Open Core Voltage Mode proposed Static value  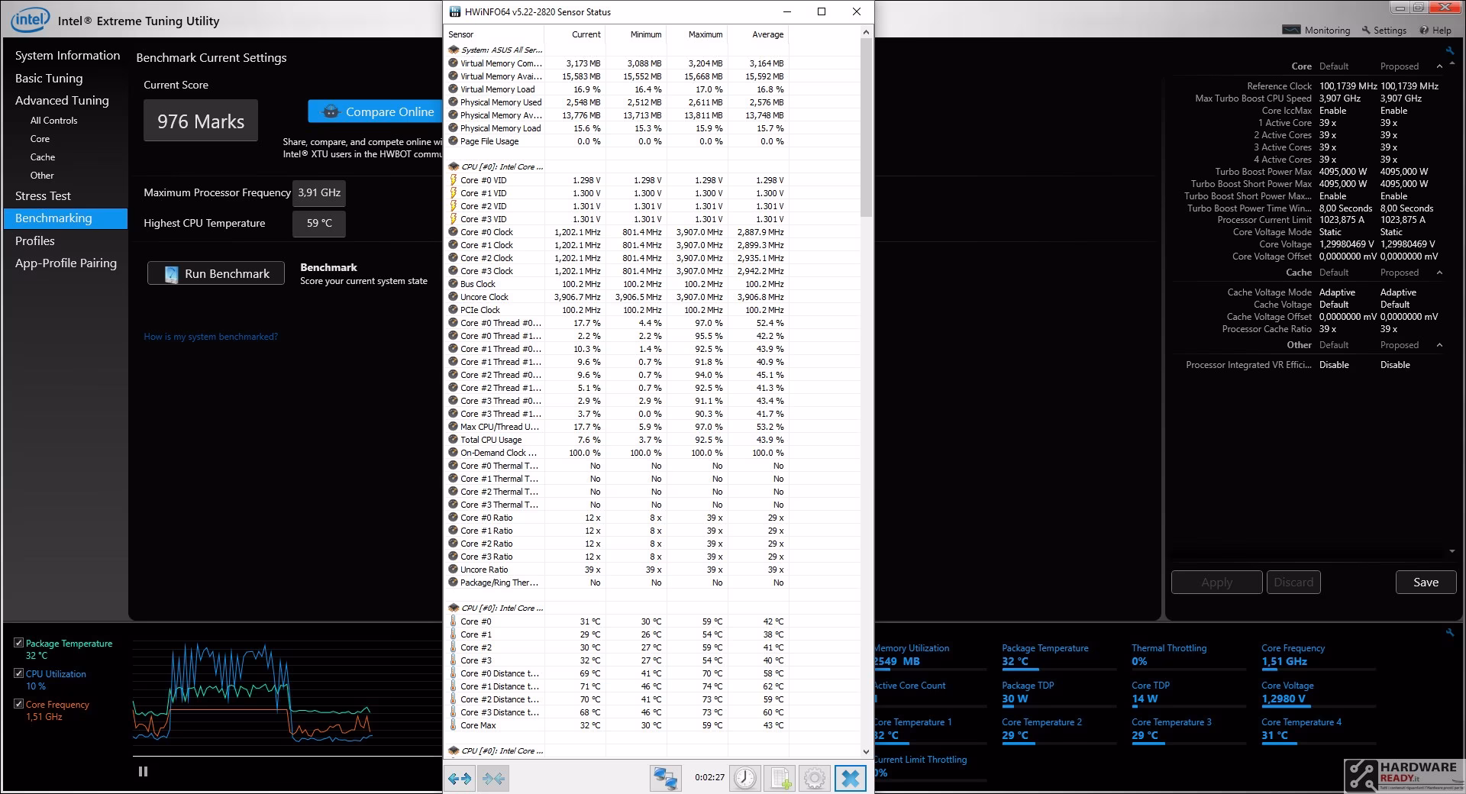tap(1391, 232)
